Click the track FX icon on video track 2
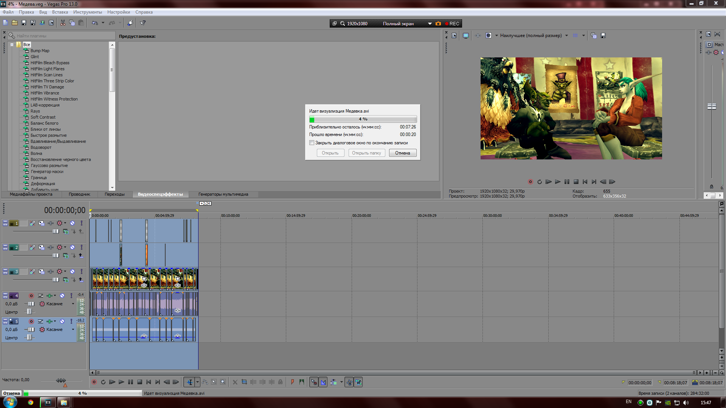 point(50,247)
